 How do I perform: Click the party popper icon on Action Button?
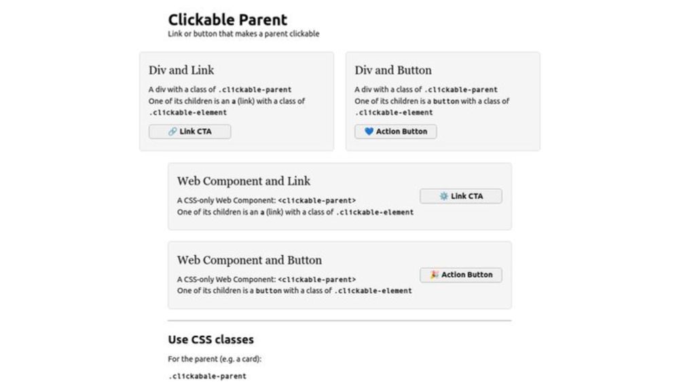point(435,275)
